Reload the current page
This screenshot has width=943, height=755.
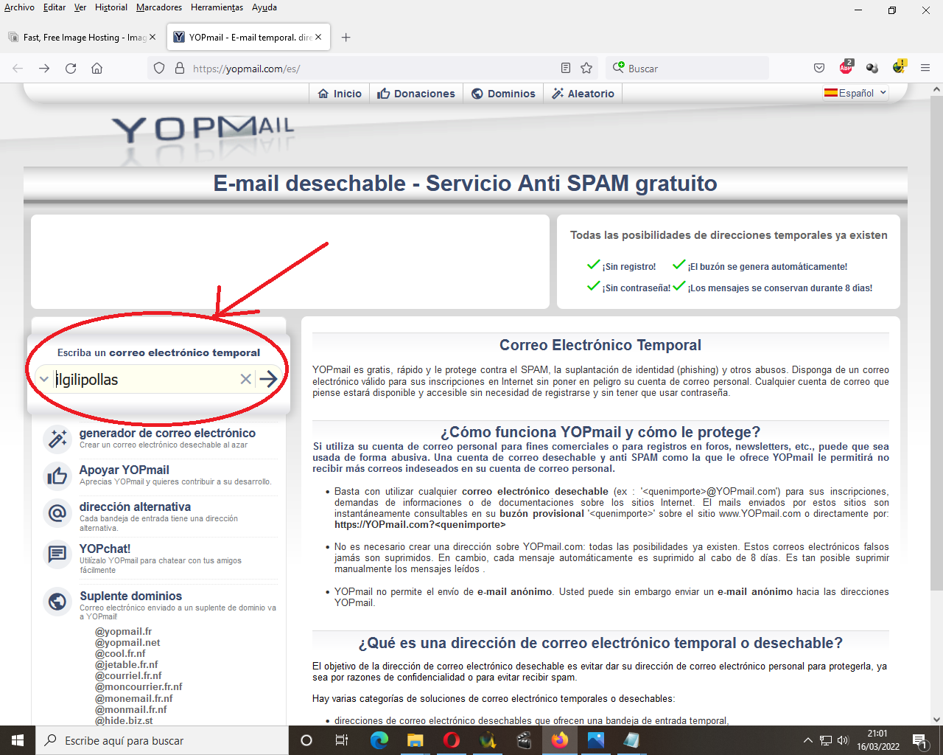pos(71,68)
